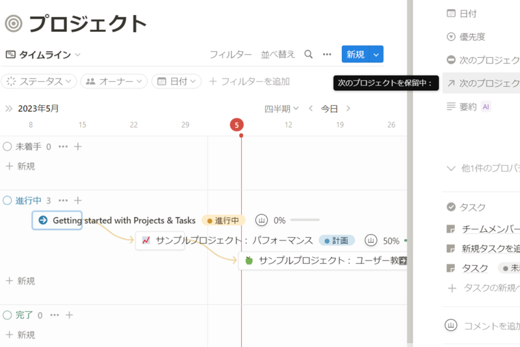Screen dimensions: 520x347
Task: Jump to 今日 on the timeline
Action: click(330, 109)
